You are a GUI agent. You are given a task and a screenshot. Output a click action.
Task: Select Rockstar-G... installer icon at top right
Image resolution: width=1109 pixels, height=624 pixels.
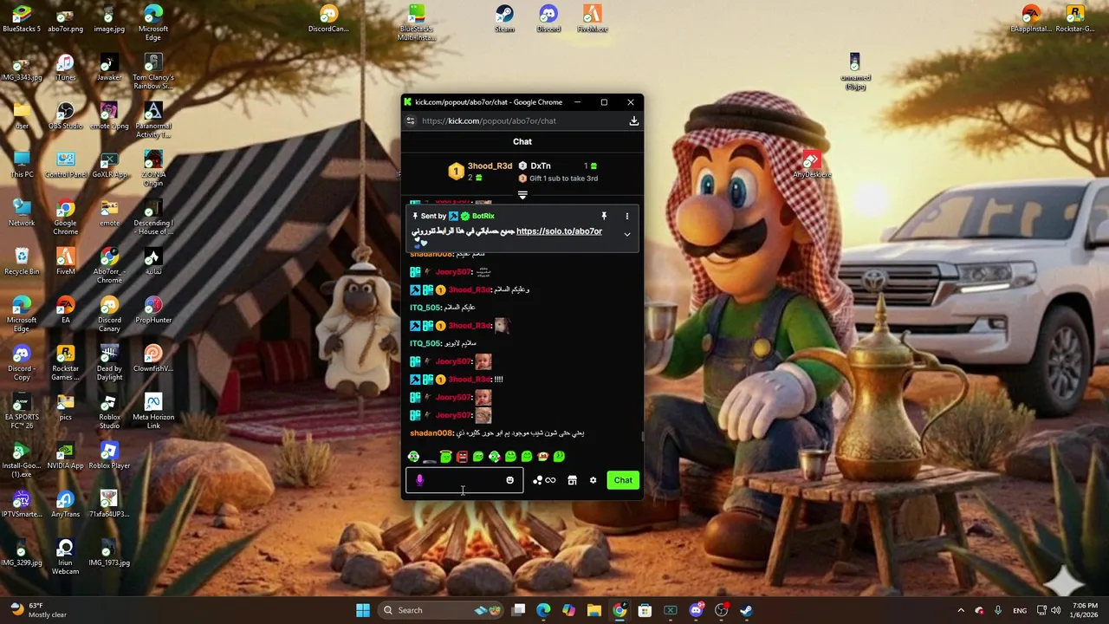[x=1074, y=19]
